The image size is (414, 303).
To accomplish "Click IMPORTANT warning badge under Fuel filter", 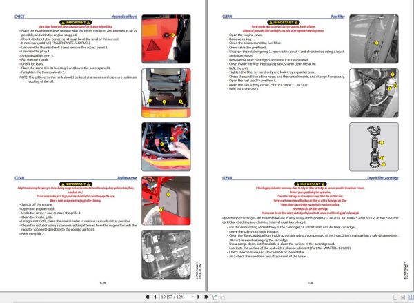I will (284, 23).
